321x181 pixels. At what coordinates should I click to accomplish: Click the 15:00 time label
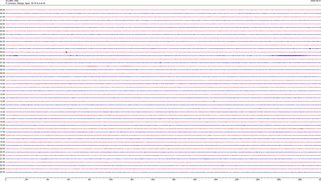point(2,115)
